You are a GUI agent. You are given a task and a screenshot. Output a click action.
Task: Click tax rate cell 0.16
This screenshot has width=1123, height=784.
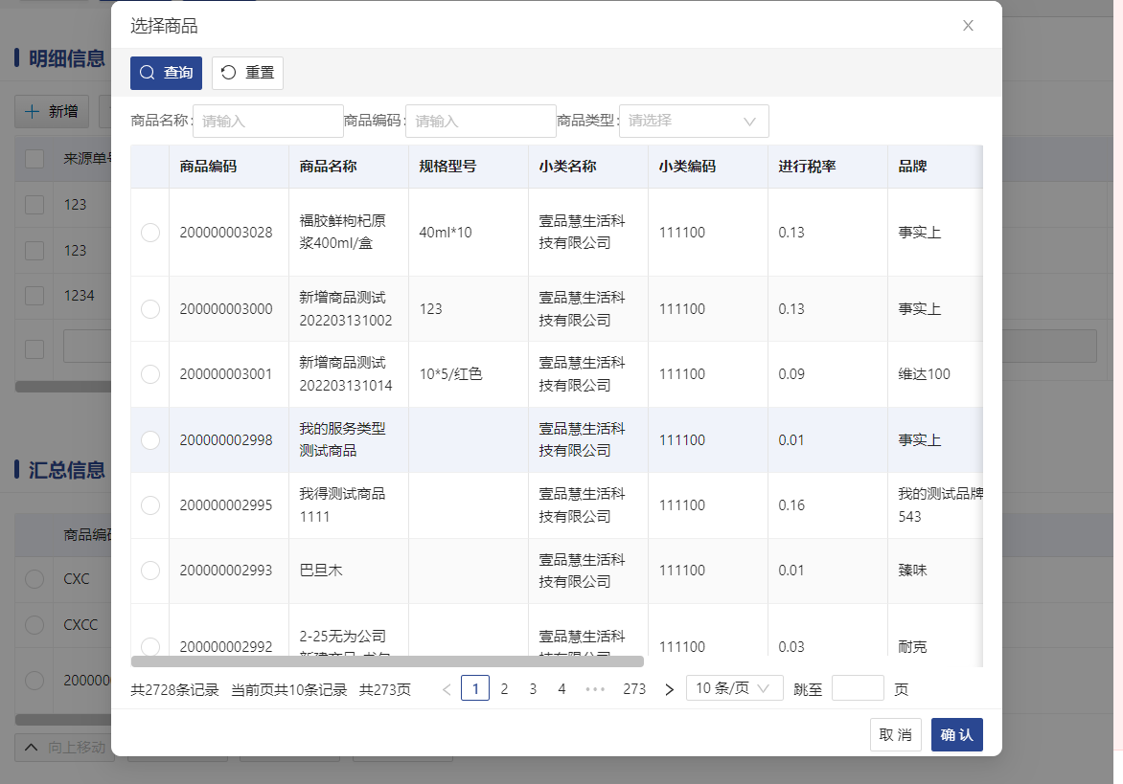tap(791, 505)
